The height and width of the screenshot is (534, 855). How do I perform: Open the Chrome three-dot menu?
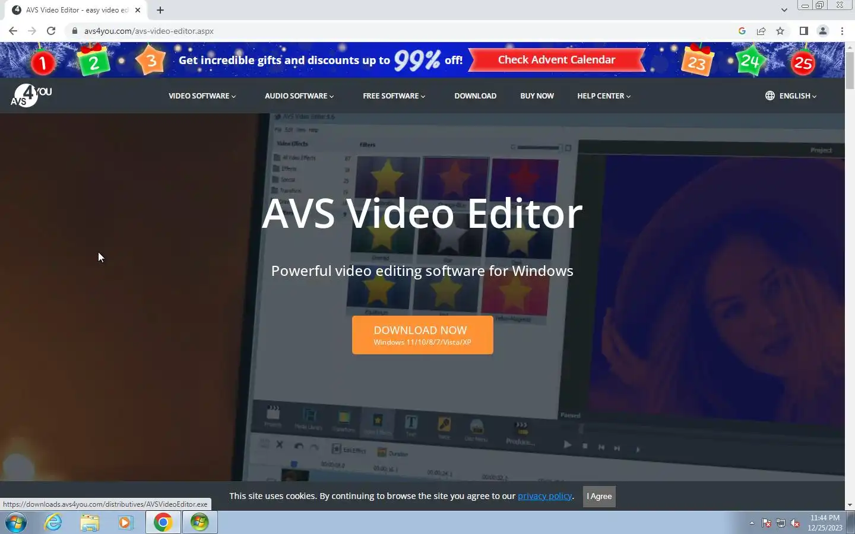point(842,31)
